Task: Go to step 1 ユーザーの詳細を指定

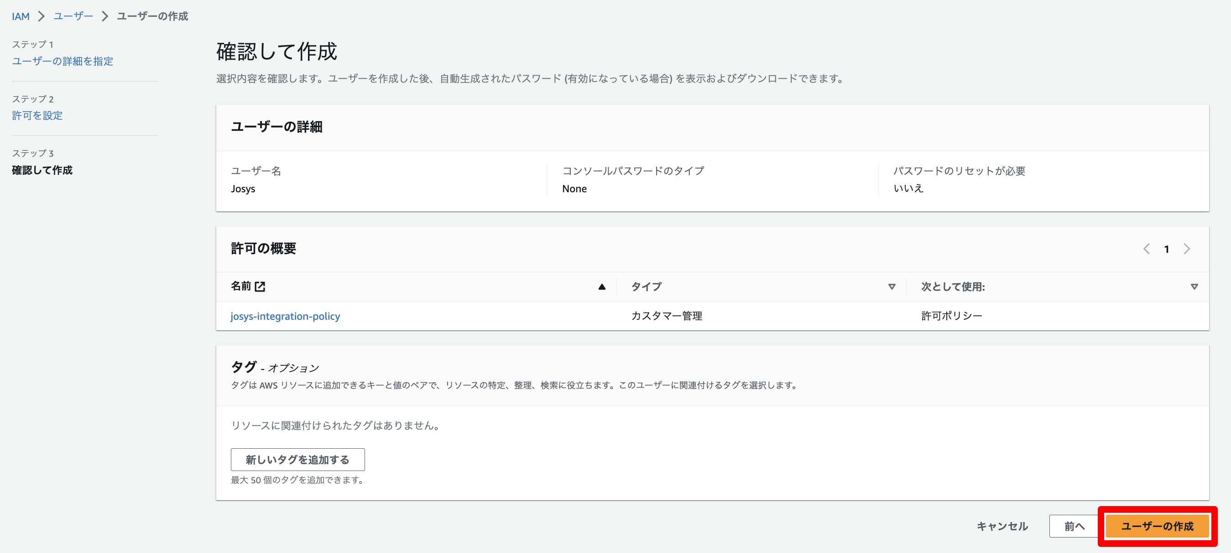Action: 63,61
